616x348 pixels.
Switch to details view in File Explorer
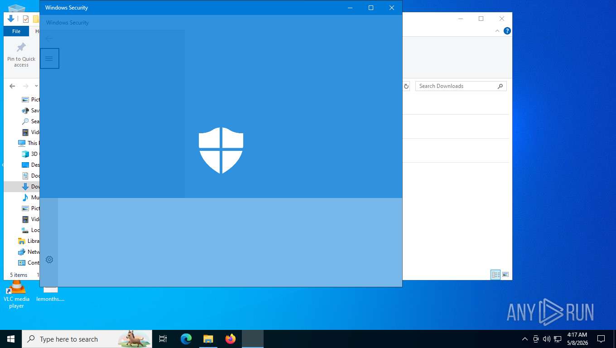click(x=496, y=275)
